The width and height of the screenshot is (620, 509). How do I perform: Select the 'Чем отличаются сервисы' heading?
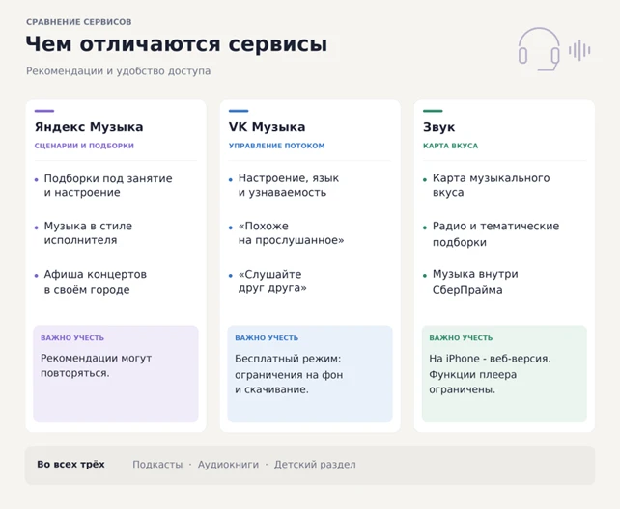tap(177, 43)
